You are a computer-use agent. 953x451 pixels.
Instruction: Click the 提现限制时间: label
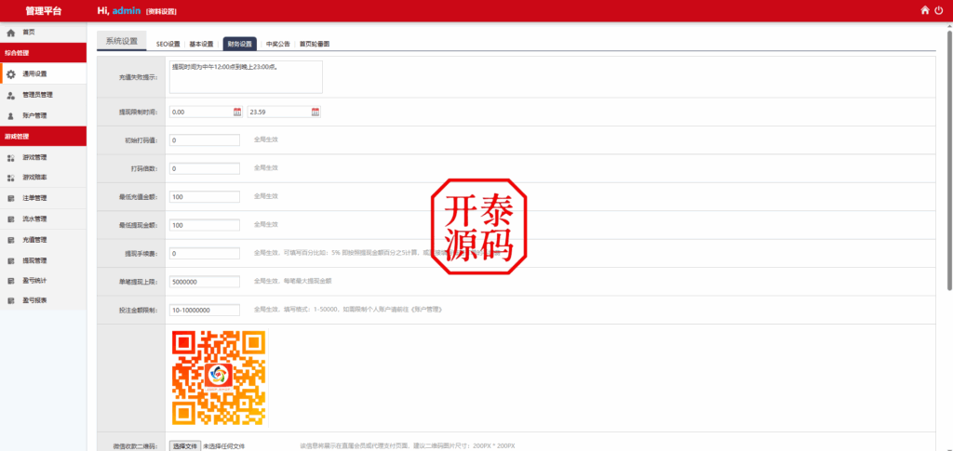138,113
